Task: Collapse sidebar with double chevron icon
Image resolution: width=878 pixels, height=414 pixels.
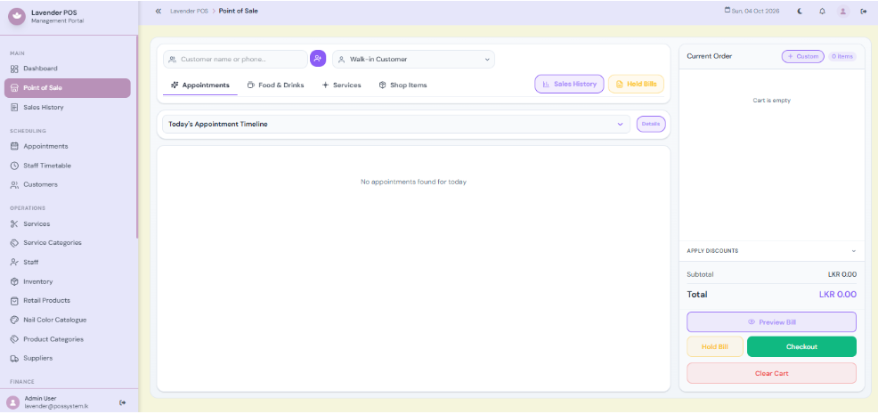Action: 158,11
